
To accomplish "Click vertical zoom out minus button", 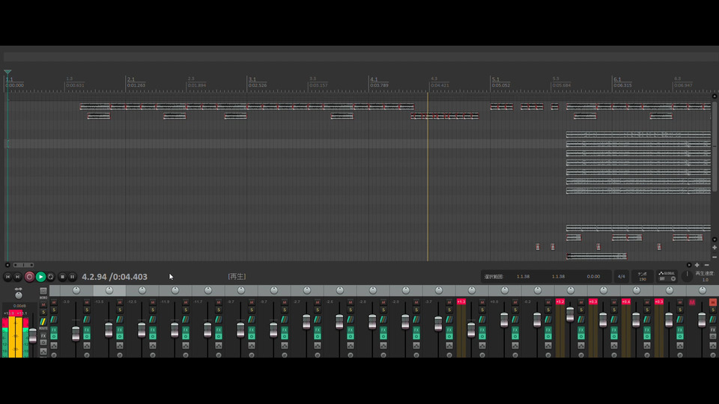I will coord(715,257).
